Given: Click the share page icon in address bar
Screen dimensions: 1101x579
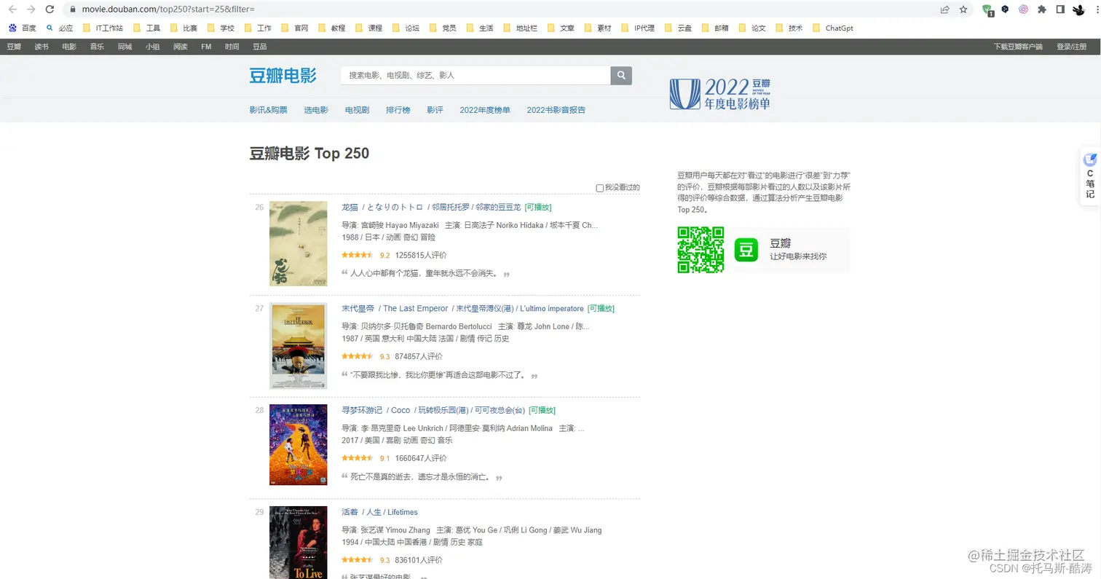Looking at the screenshot, I should pos(945,9).
